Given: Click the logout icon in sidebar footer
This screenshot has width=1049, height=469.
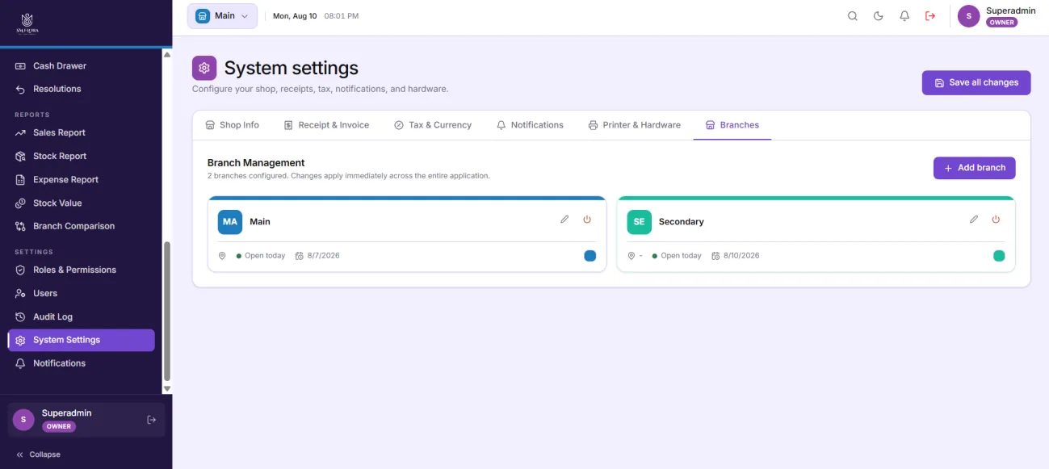Looking at the screenshot, I should tap(151, 420).
